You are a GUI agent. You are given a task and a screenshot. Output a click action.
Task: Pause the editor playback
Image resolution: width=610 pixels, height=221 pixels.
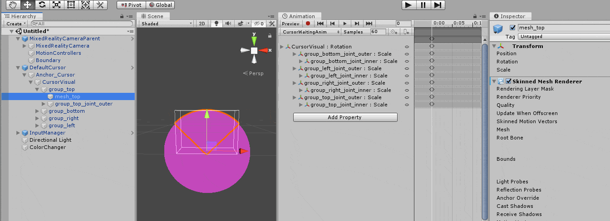(423, 5)
